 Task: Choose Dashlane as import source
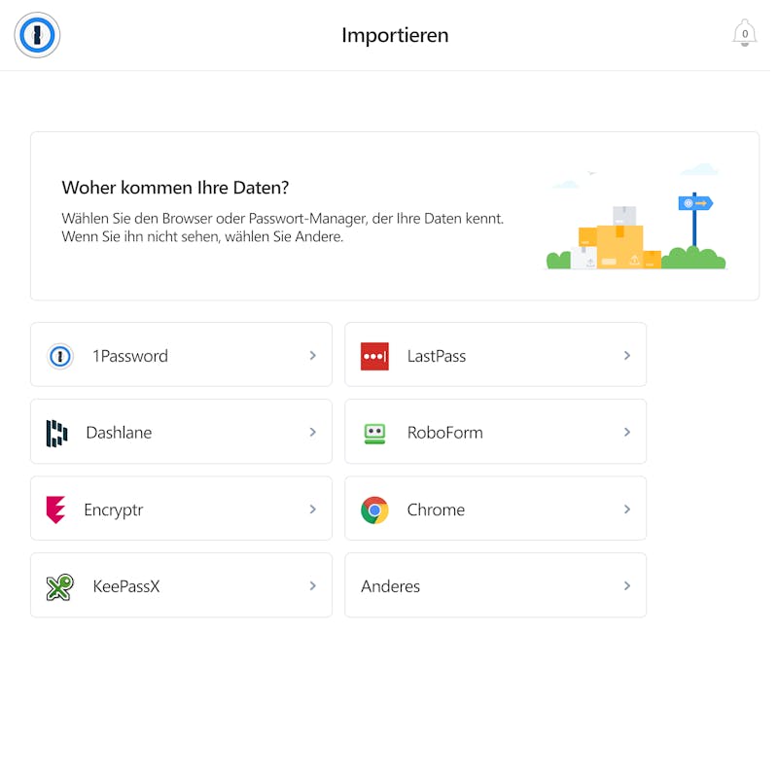click(181, 432)
